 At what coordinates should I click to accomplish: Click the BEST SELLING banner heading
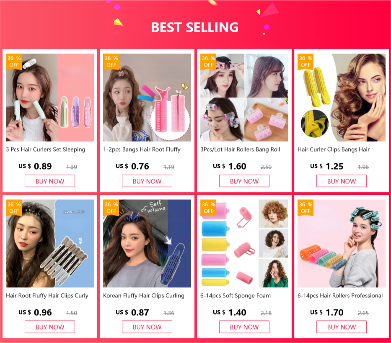coord(195,27)
